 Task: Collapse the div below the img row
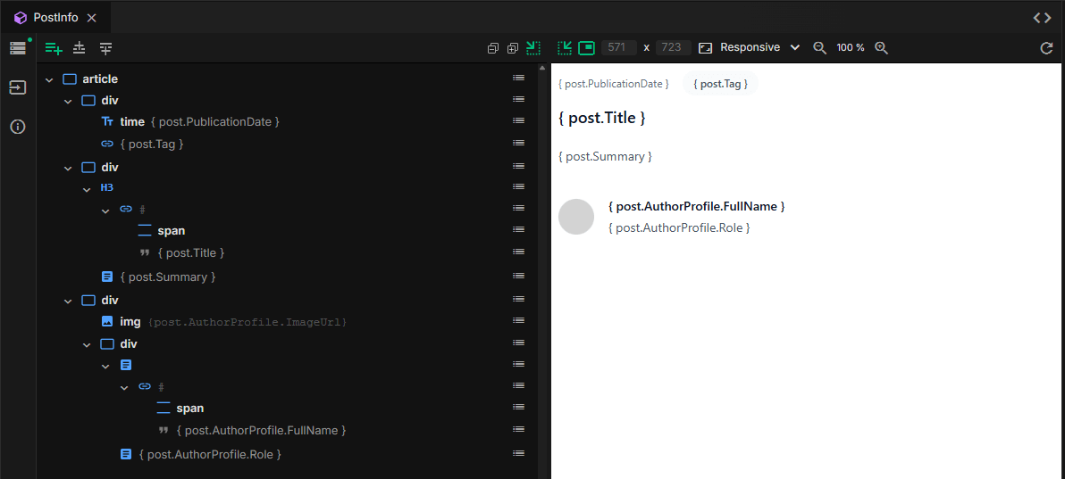[87, 344]
